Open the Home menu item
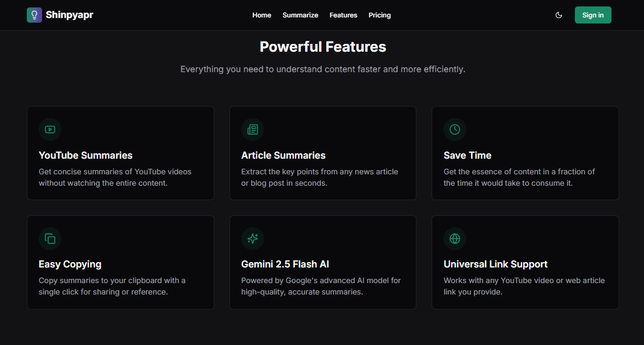Screen dimensions: 644x345 pyautogui.click(x=261, y=15)
